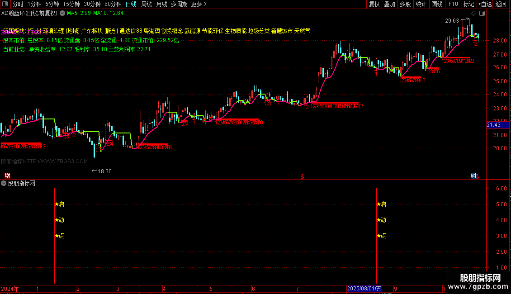Screen dimensions: 511x294
Task: Select the 1分钟 period
Action: coord(34,4)
